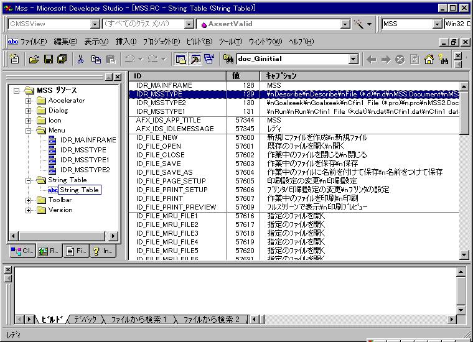Open the ツール(T) menu

pos(230,42)
